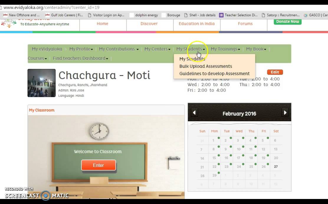This screenshot has width=328, height=204.
Task: Select February 26 on the calendar
Action: point(264,167)
